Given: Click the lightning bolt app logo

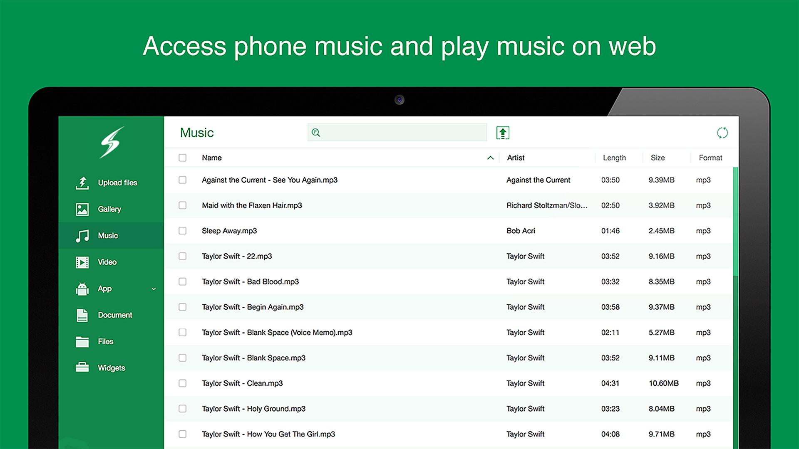Looking at the screenshot, I should [x=112, y=143].
